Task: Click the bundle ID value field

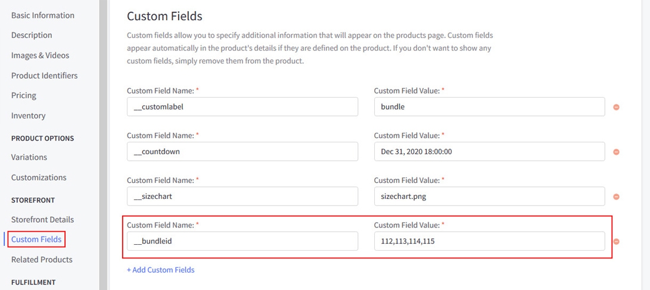Action: [489, 241]
